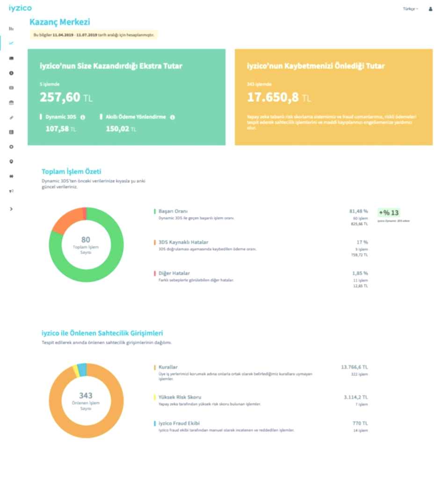The image size is (442, 479).
Task: Click the 770 TL fraud team amount
Action: [360, 423]
